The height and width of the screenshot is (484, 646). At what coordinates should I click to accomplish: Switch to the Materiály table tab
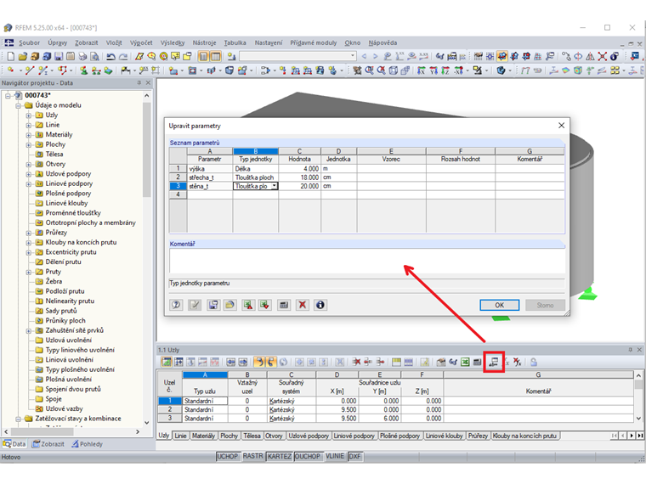pos(203,436)
